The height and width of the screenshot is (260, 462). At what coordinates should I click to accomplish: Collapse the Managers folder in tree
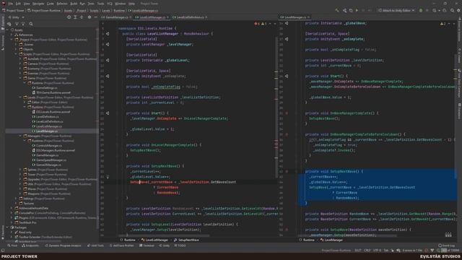point(20,136)
